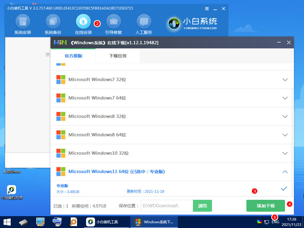Click the network tray icon
The image size is (304, 228).
[x=267, y=222]
